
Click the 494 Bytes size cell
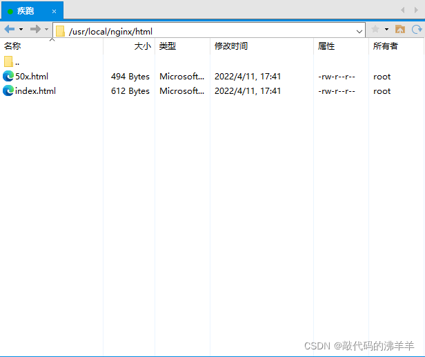click(x=130, y=77)
